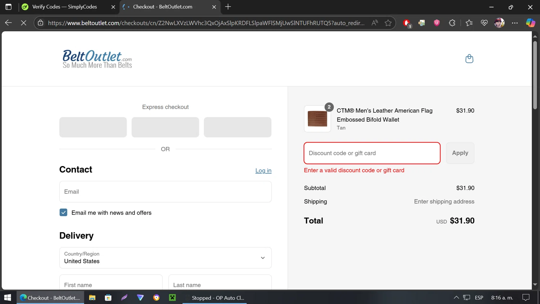
Task: Open the shopping extension icon
Action: click(x=422, y=23)
